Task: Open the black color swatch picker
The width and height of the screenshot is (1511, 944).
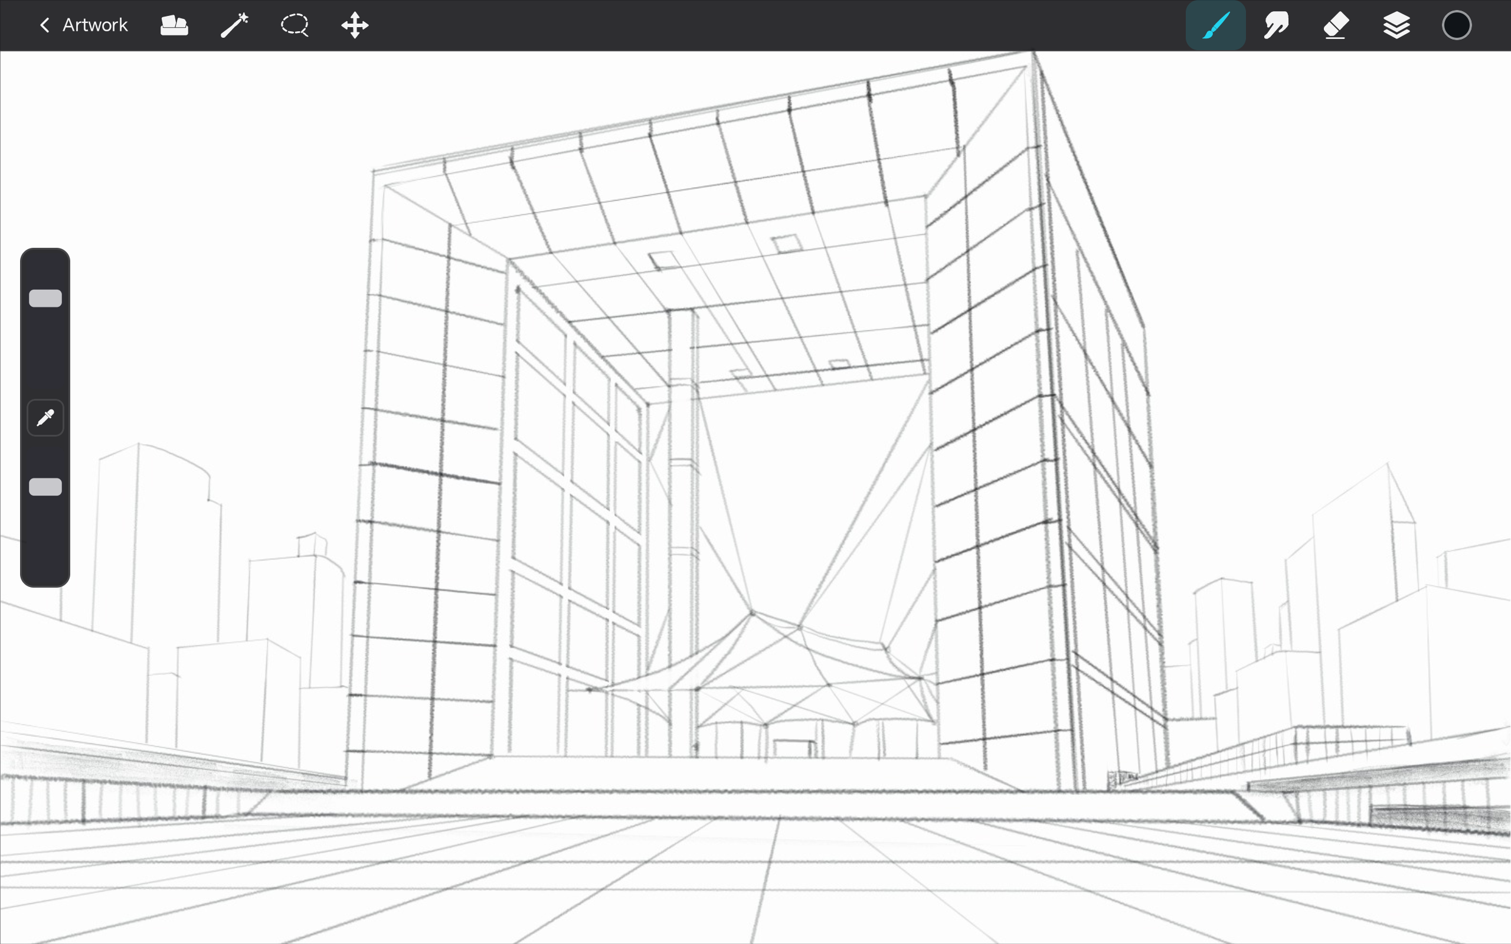Action: [1456, 25]
